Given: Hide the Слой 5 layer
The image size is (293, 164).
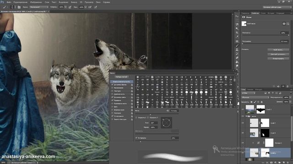Looking at the screenshot, I should pyautogui.click(x=243, y=133).
